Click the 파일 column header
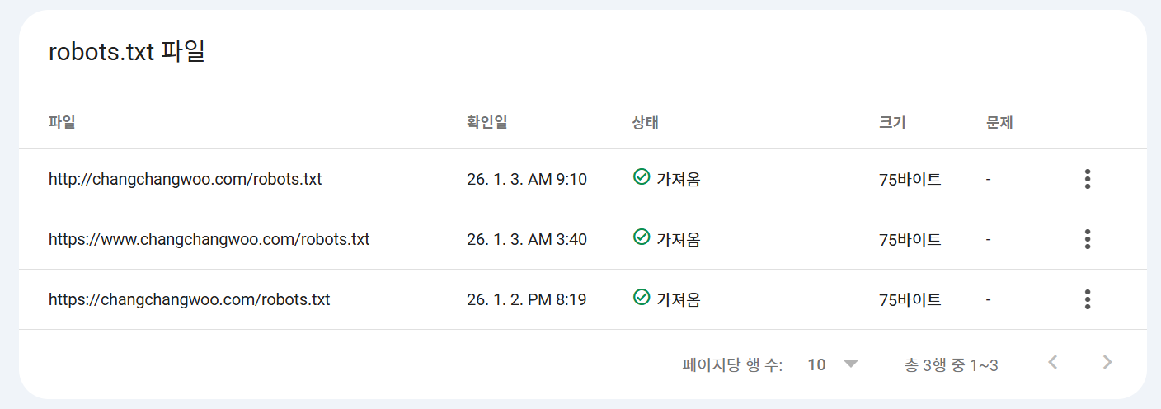Screen dimensions: 1161x409 tap(62, 124)
